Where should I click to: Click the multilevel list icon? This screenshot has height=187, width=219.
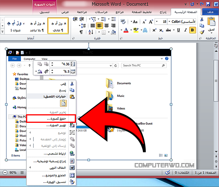coord(93,19)
